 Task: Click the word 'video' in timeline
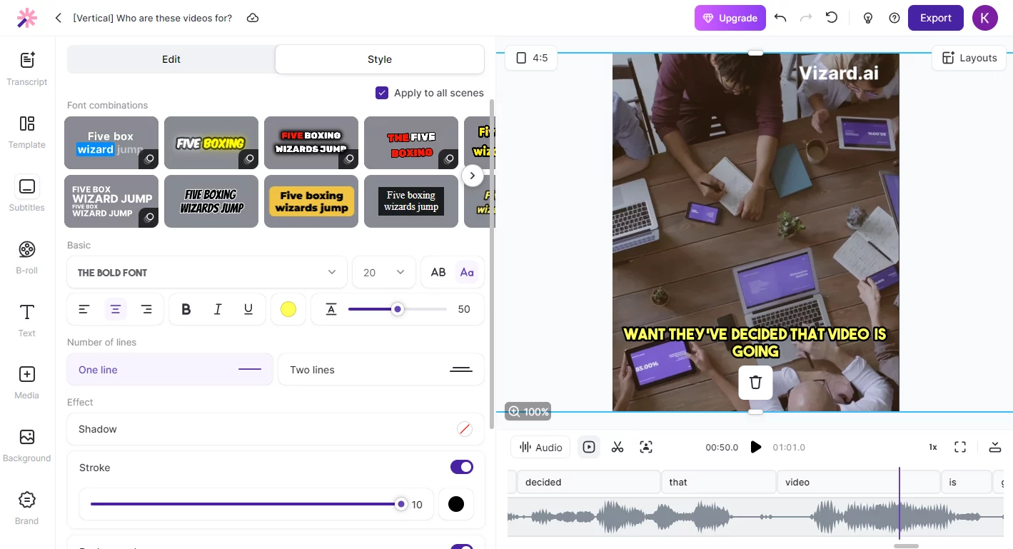pos(858,482)
